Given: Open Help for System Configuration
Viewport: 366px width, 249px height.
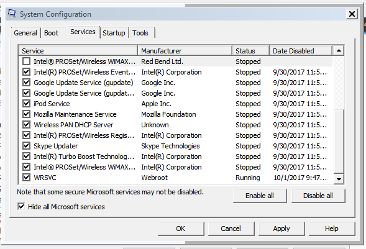Looking at the screenshot, I should click(332, 229).
